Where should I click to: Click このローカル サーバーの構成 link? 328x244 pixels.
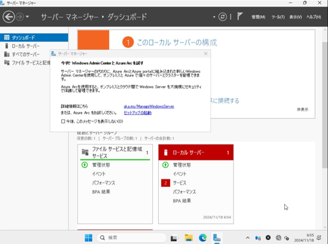(177, 42)
